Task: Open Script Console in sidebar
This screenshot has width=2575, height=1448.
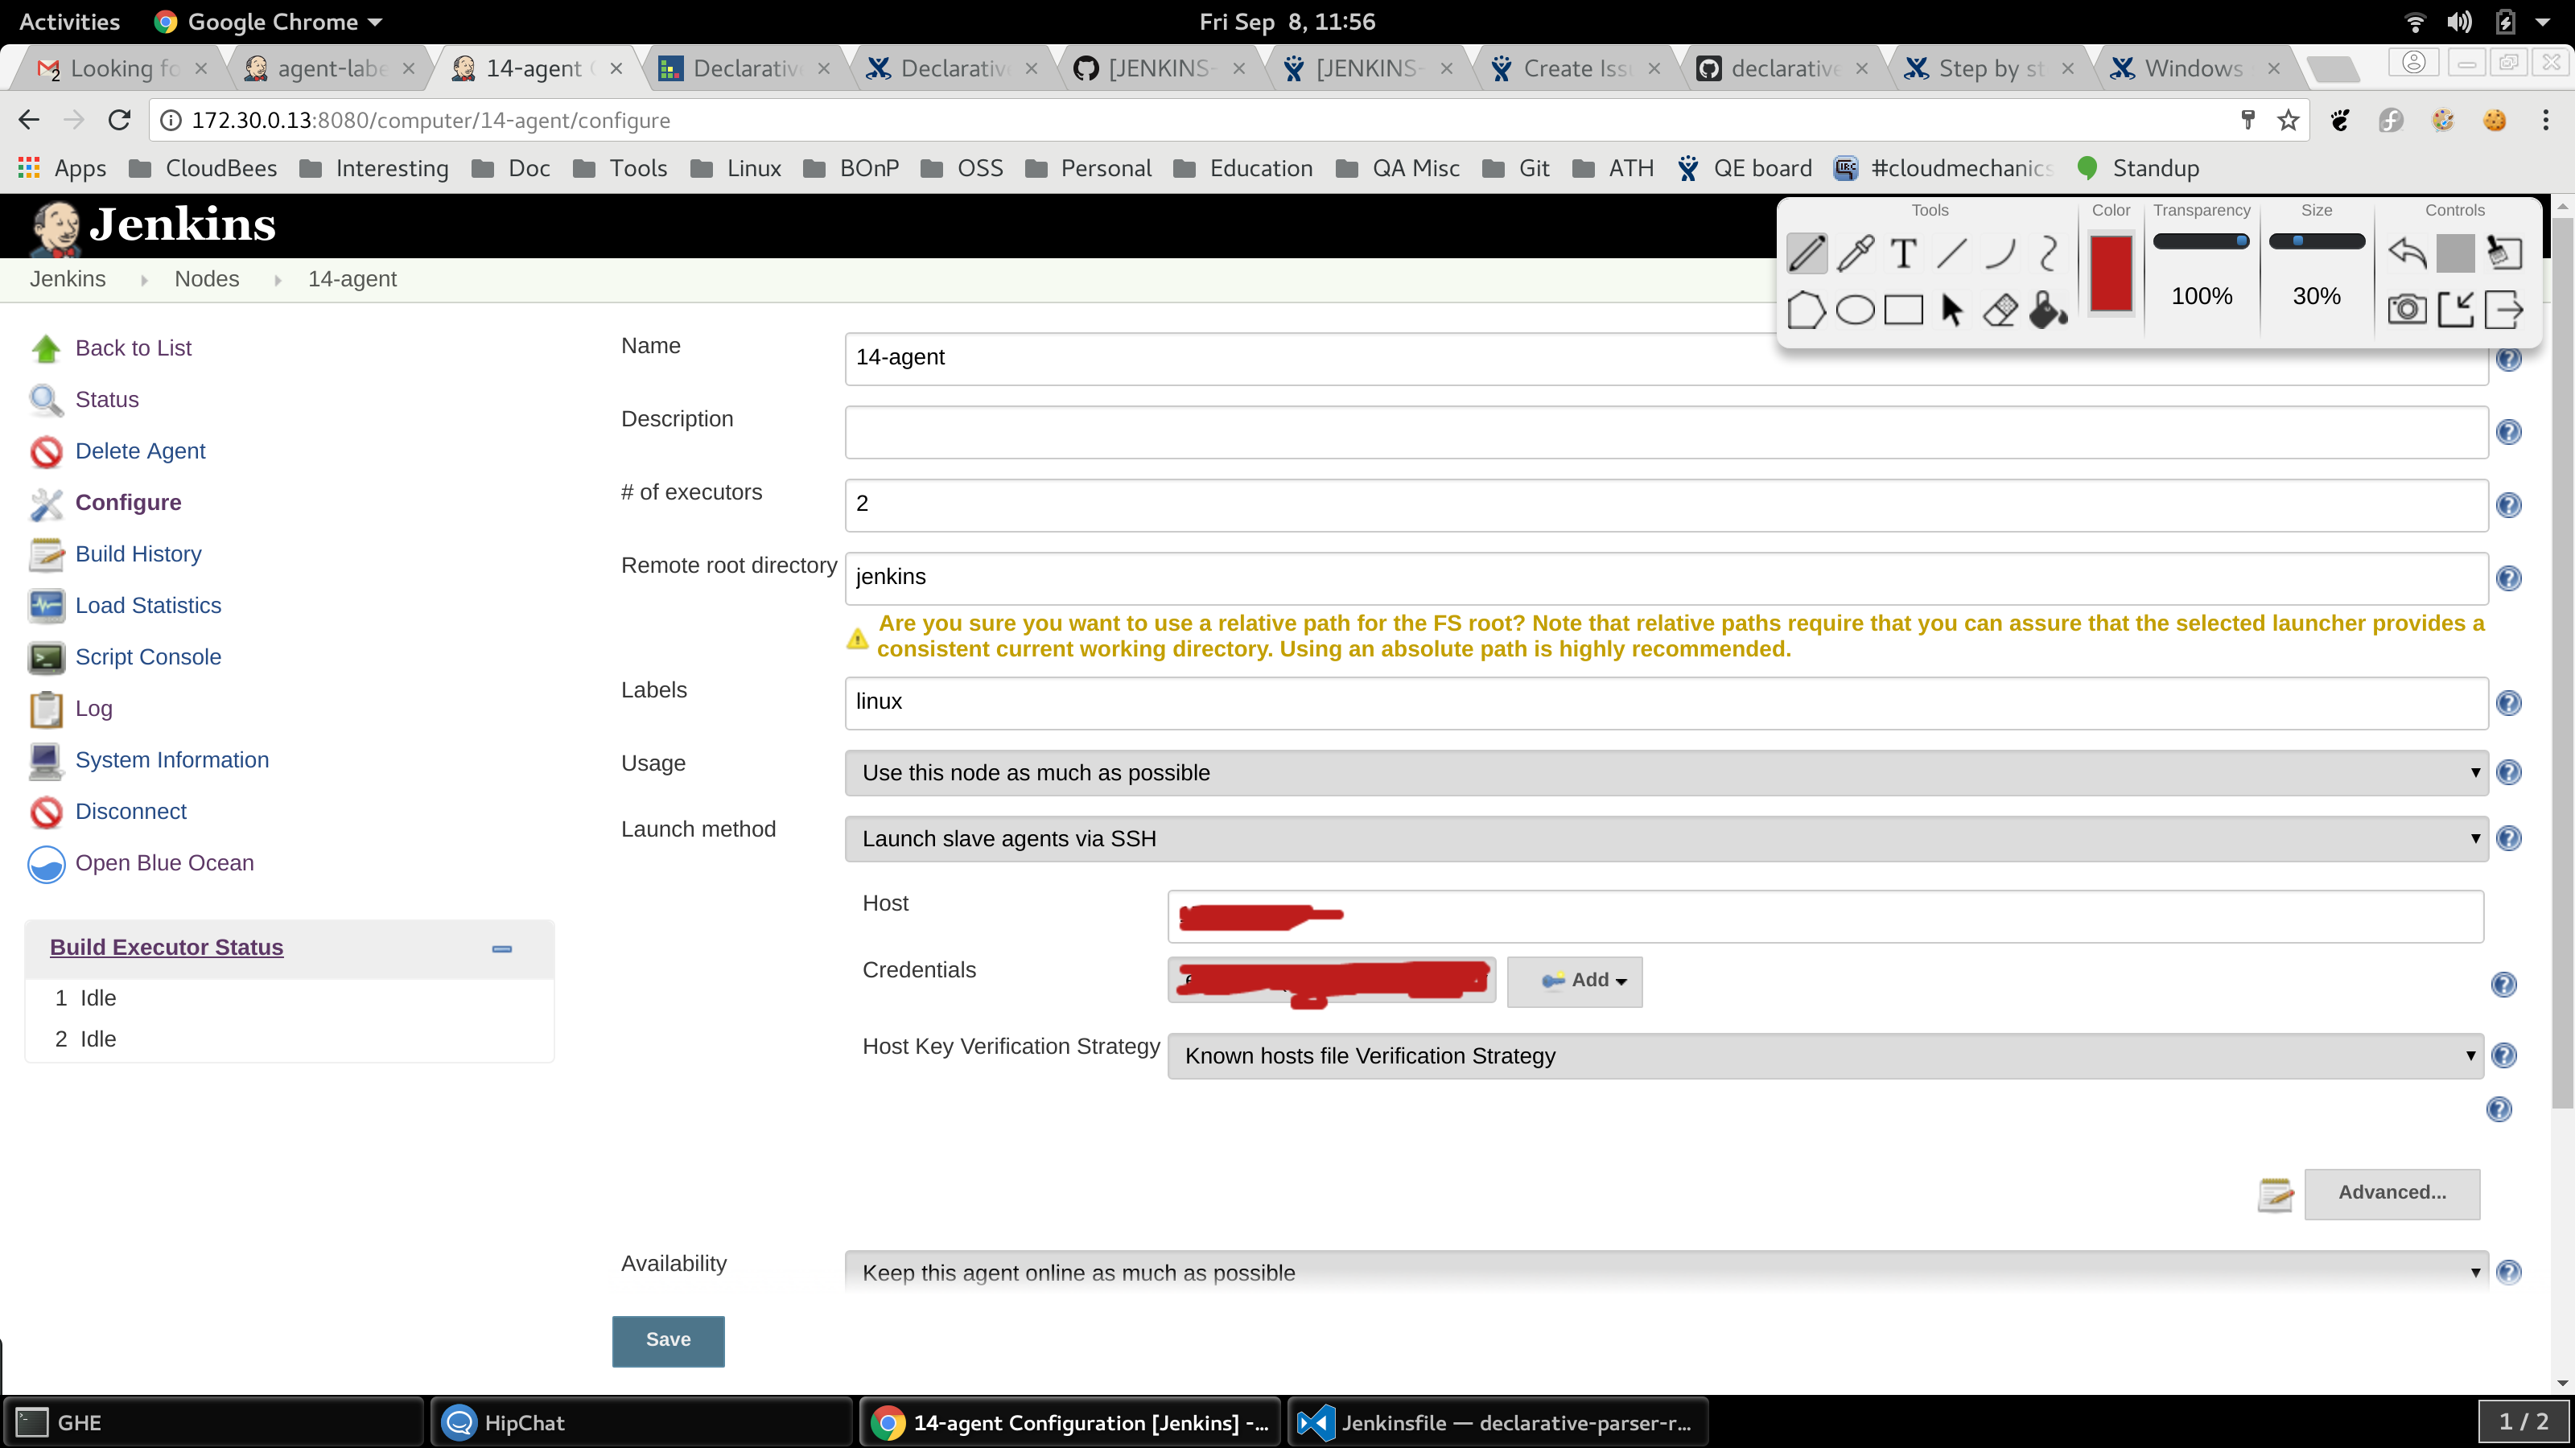Action: 148,656
